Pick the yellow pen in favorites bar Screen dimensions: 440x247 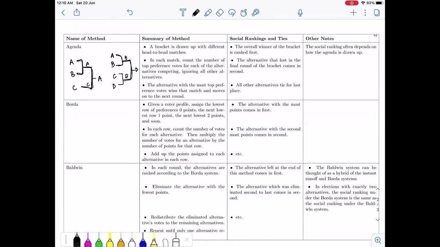pos(110,240)
